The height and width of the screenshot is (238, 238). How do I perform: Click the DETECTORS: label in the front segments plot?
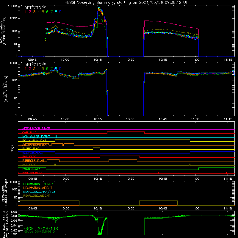point(36,8)
